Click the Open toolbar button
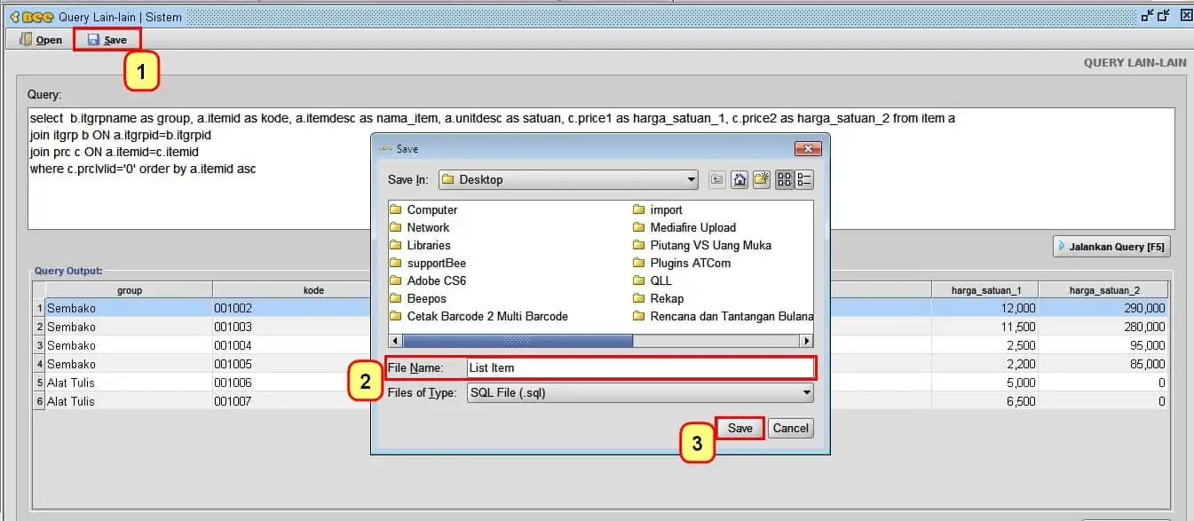The image size is (1194, 521). click(x=41, y=40)
